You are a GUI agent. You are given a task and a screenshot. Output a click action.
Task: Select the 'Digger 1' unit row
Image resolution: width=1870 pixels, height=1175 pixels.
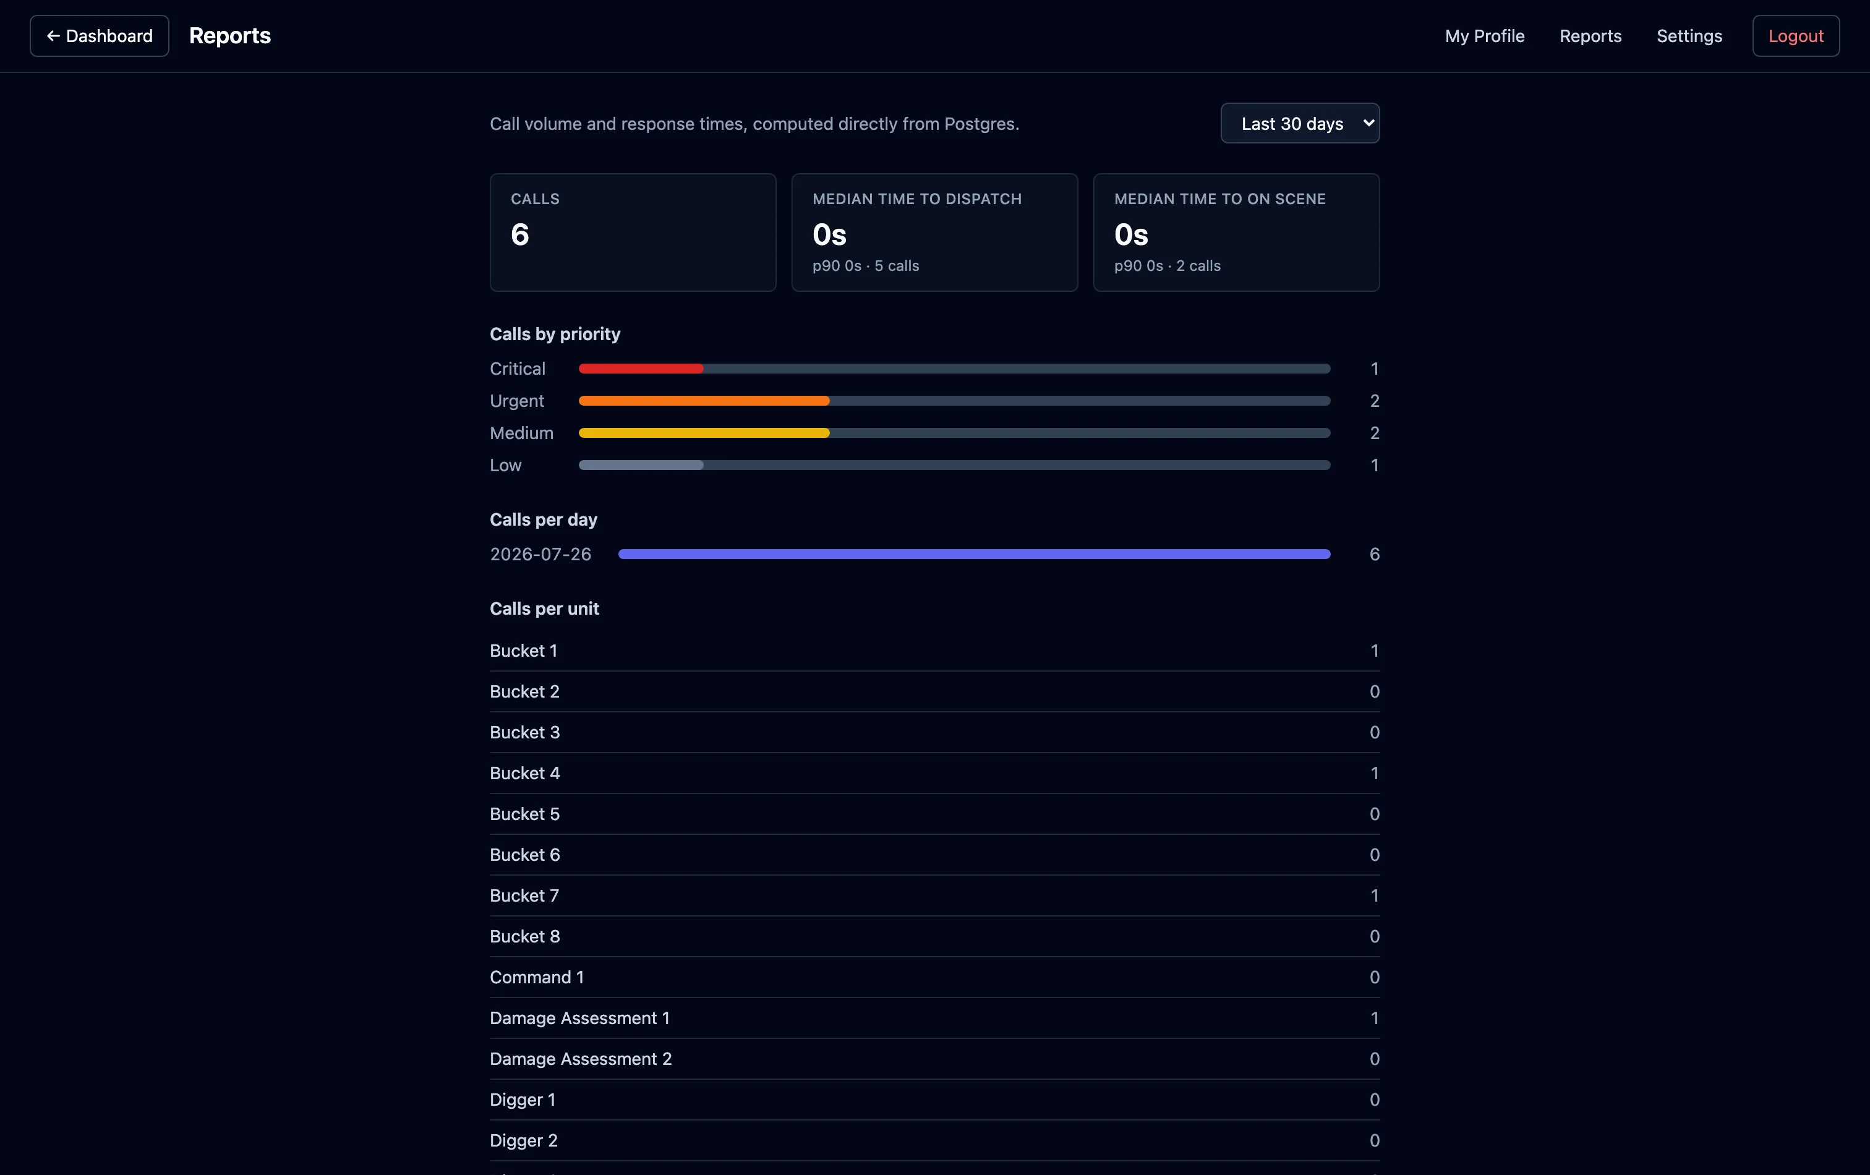pyautogui.click(x=934, y=1100)
